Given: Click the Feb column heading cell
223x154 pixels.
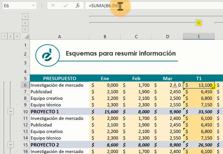Looking at the screenshot, I should 136,78.
